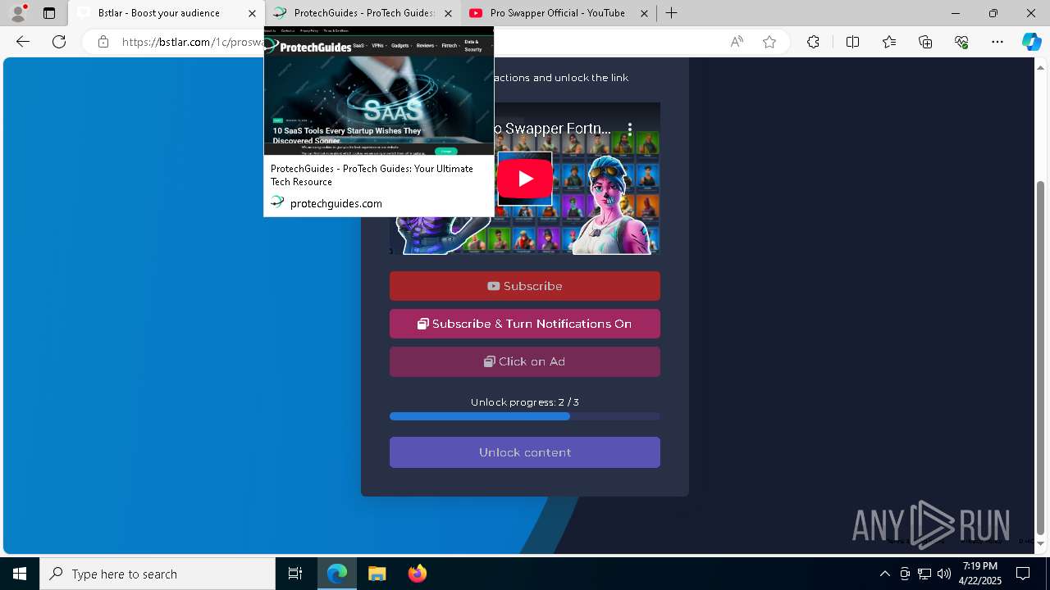Switch to the ProtechGuides tab
This screenshot has width=1050, height=590.
(x=363, y=13)
